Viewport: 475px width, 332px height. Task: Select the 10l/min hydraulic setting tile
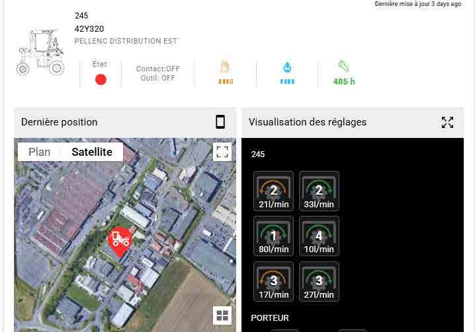tap(319, 236)
